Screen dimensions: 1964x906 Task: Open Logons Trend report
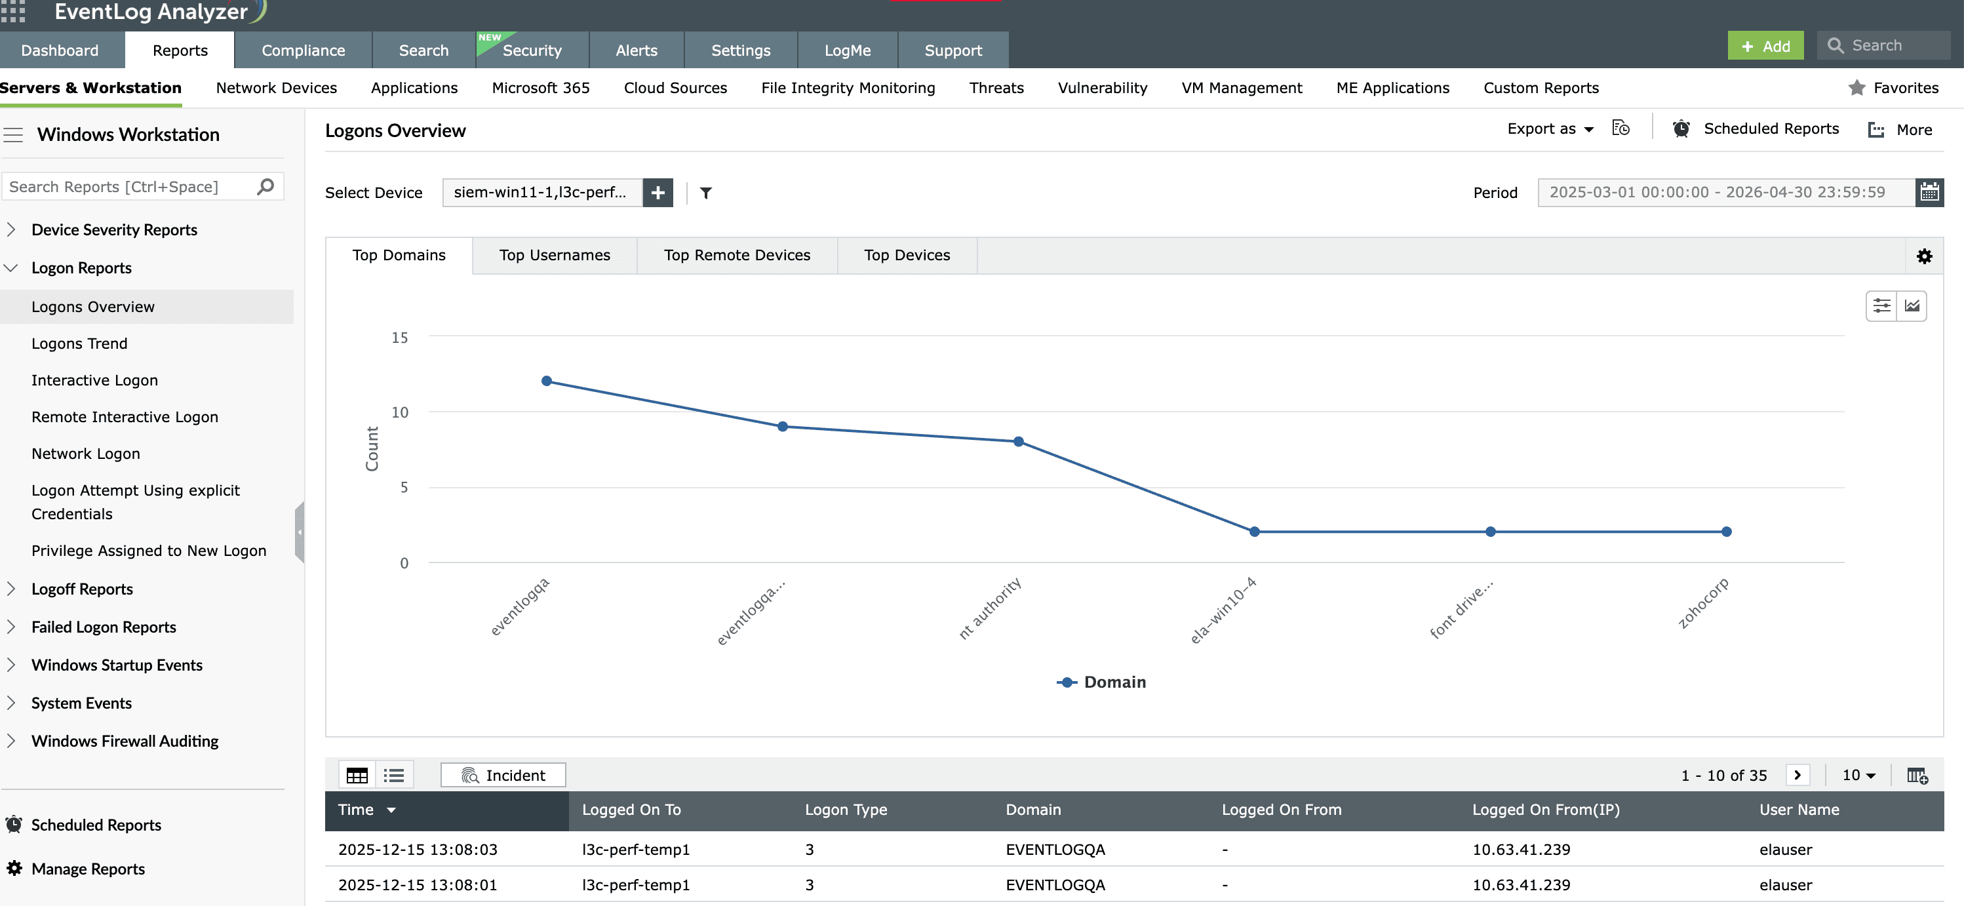click(79, 343)
